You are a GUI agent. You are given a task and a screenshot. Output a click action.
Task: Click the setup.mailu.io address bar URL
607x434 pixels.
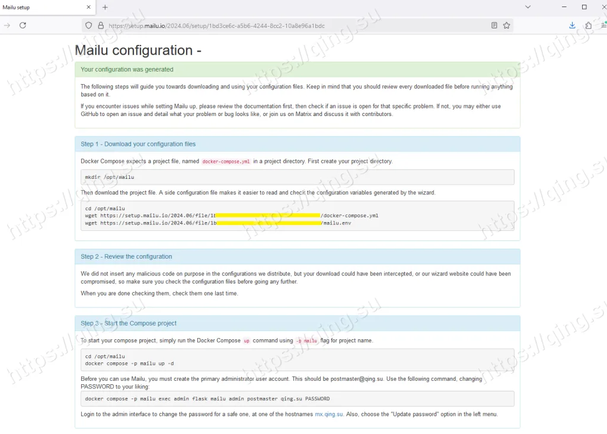pyautogui.click(x=216, y=26)
